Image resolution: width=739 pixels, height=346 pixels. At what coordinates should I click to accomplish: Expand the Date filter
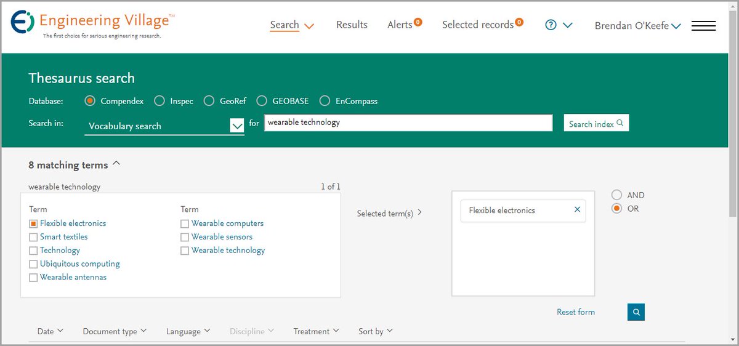coord(50,331)
